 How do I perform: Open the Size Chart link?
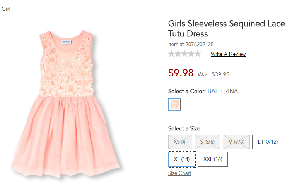coord(179,173)
